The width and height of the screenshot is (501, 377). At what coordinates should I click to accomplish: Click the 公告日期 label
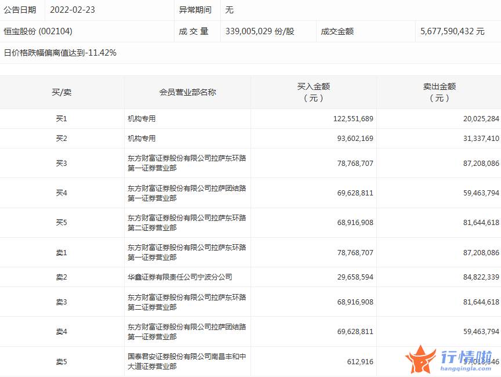tap(20, 10)
